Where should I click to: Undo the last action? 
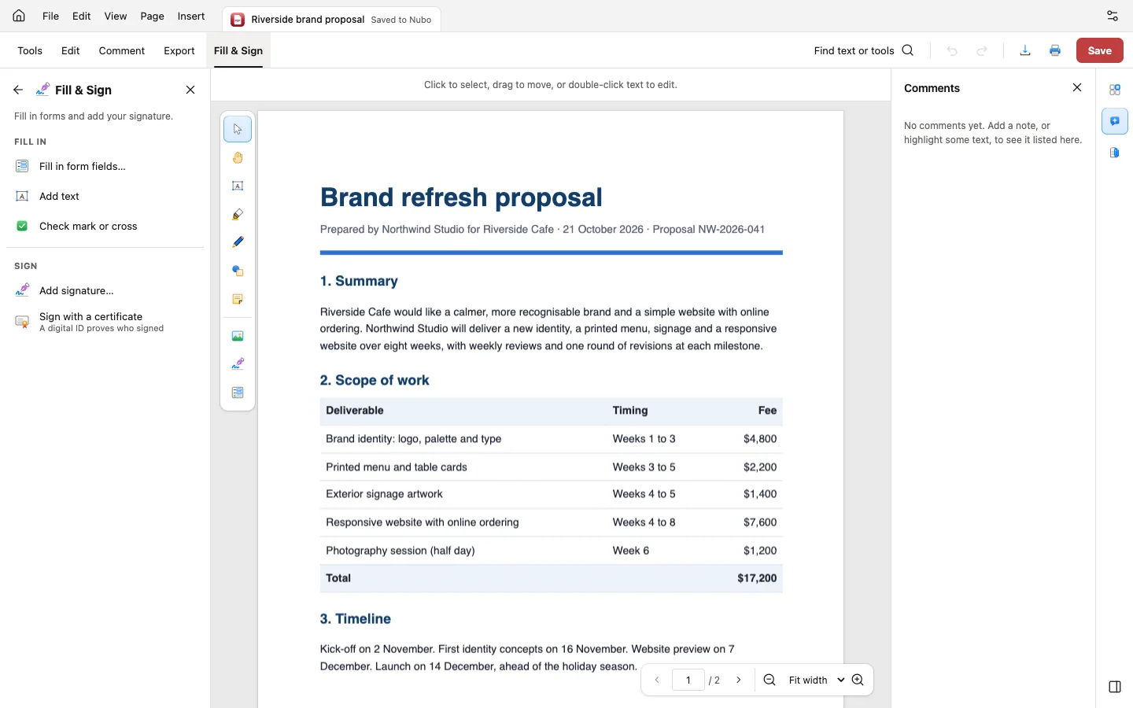[x=952, y=50]
